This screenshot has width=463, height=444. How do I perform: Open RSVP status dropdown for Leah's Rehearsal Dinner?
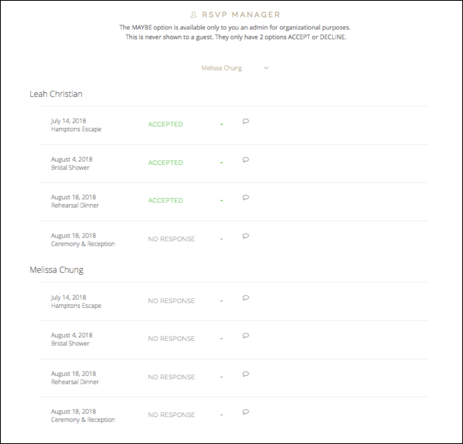pos(222,201)
